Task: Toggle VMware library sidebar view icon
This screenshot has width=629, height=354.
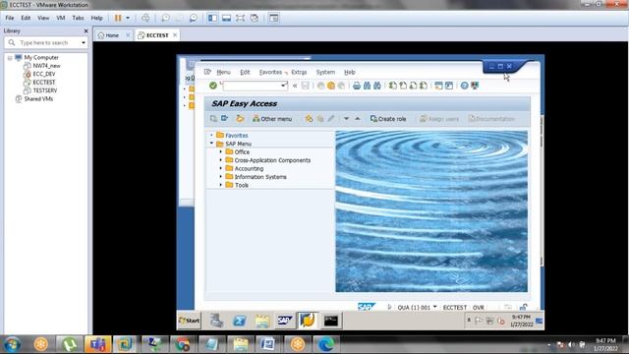Action: coord(212,18)
